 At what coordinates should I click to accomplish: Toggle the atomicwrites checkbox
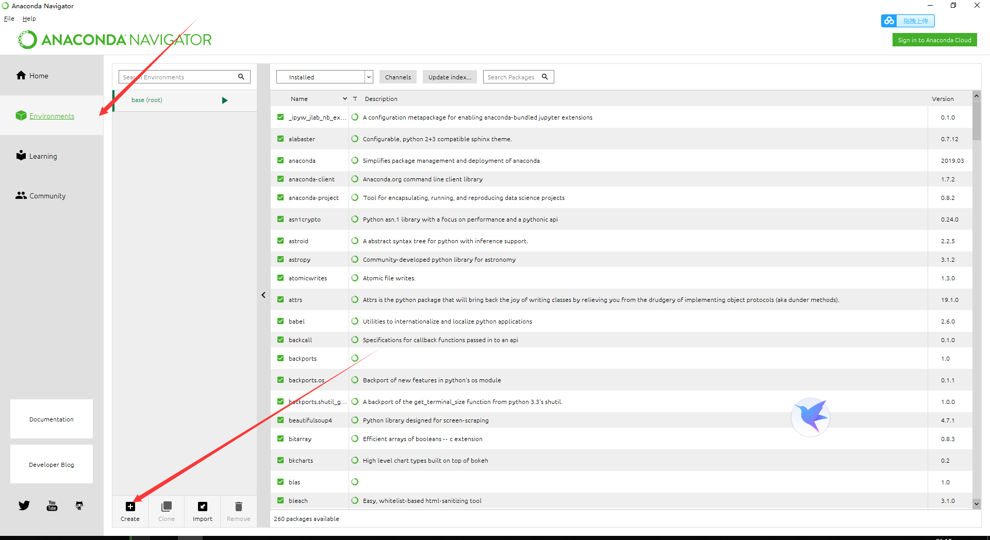pos(280,278)
